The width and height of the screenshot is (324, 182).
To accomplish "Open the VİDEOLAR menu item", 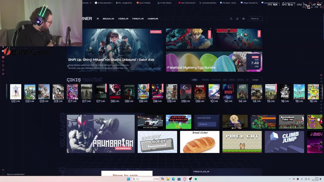I will tap(123, 19).
